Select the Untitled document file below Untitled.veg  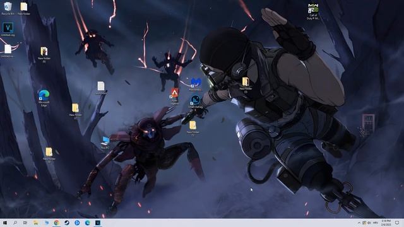8,50
